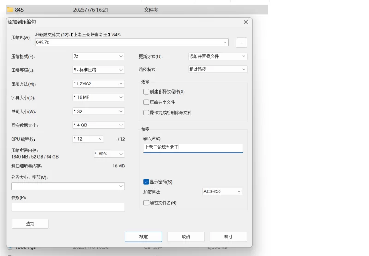
Task: Open the 单词大小 dropdown showing 32
Action: click(x=98, y=112)
